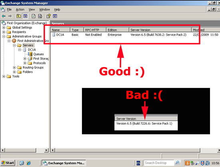The image size is (220, 167).
Task: Click the shield icon in the system tray
Action: point(202,163)
